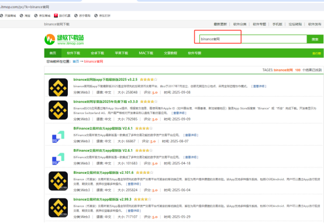Screen dimensions: 324x223
Task: Open the binance v2.99.3 result title
Action: (102, 199)
